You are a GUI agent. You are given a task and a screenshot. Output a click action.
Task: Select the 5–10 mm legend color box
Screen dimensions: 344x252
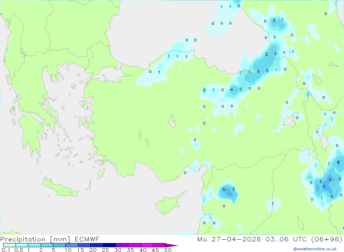pos(59,245)
